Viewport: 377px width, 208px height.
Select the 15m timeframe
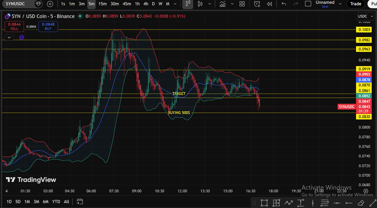point(102,4)
